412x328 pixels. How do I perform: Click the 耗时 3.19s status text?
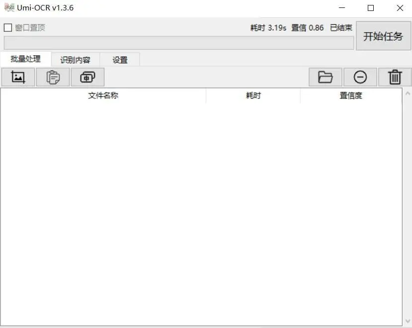tap(268, 28)
